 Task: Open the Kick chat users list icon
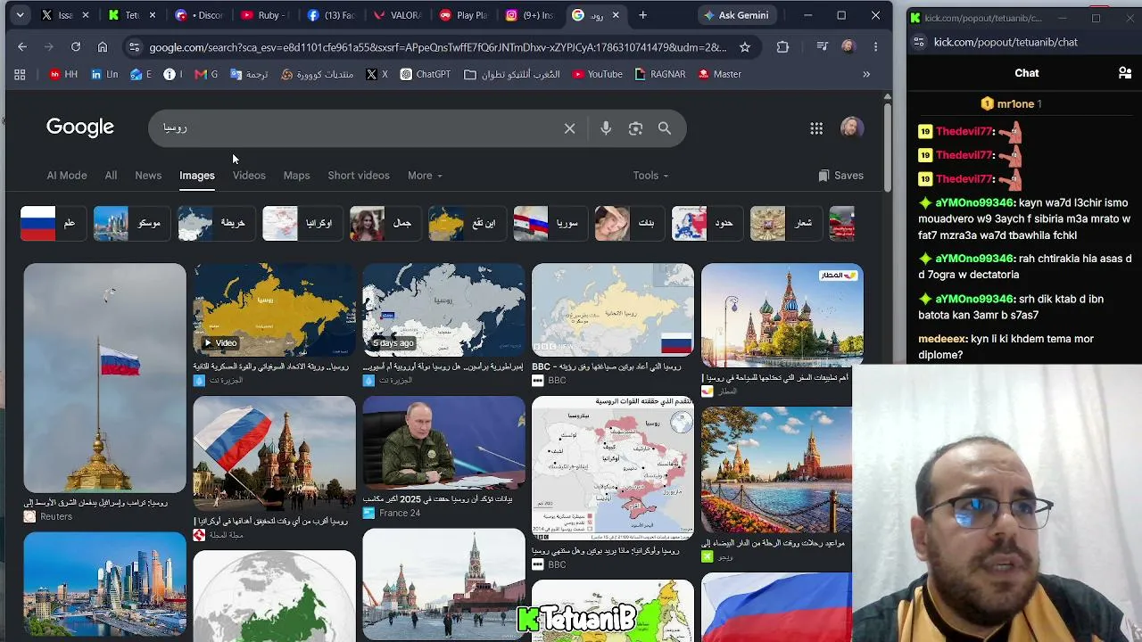pos(1125,73)
